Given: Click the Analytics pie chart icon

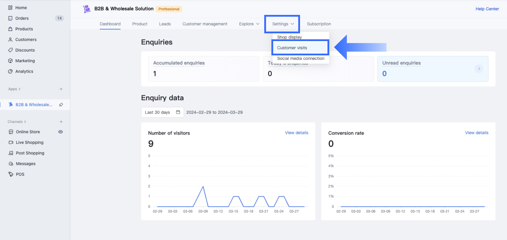Looking at the screenshot, I should coord(10,71).
